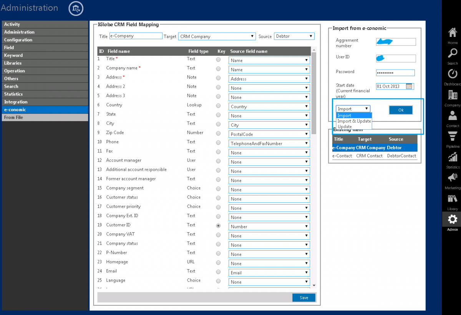Select the e-conomic sidebar item
This screenshot has height=315, width=461.
[x=45, y=110]
